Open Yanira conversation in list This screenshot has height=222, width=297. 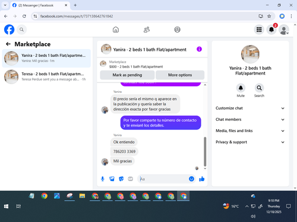(x=46, y=58)
